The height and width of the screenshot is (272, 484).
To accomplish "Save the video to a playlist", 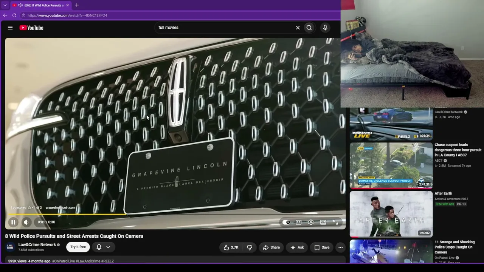I will click(322, 247).
